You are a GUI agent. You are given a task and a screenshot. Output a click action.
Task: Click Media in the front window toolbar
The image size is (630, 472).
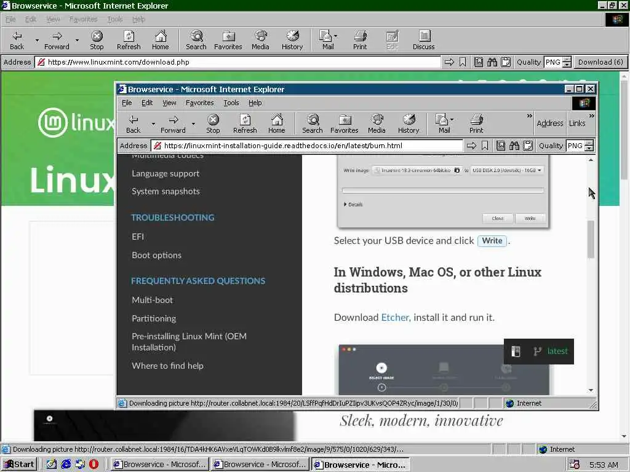point(377,124)
